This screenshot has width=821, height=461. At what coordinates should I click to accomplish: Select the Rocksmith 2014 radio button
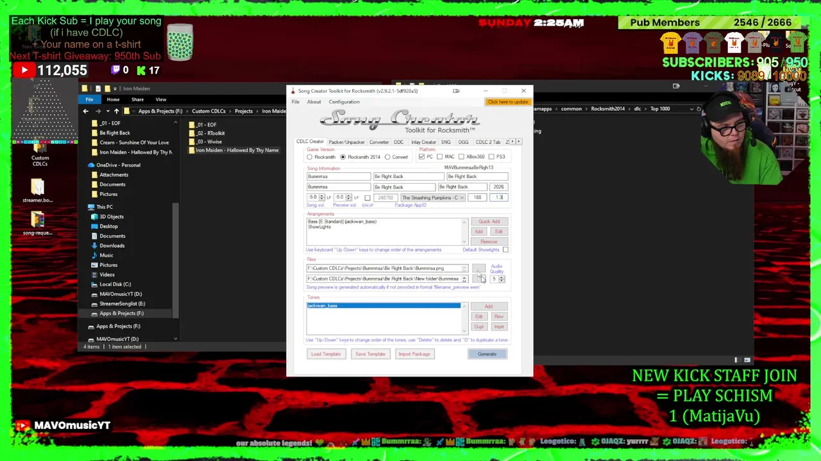[x=343, y=157]
